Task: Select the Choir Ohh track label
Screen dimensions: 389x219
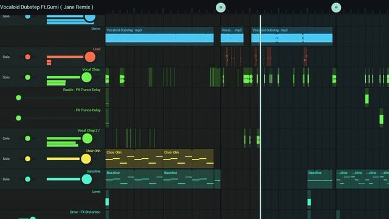Action: (x=93, y=151)
